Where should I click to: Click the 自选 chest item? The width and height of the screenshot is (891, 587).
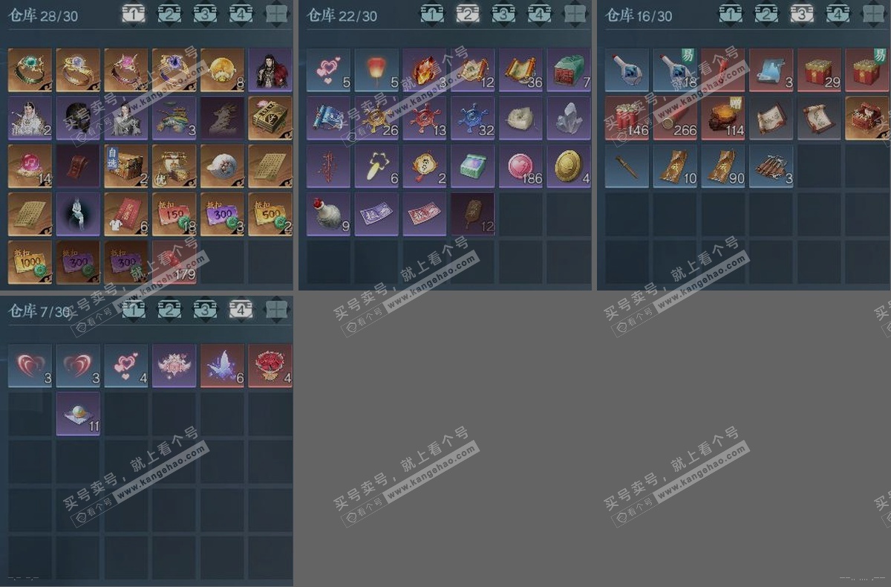tap(126, 166)
